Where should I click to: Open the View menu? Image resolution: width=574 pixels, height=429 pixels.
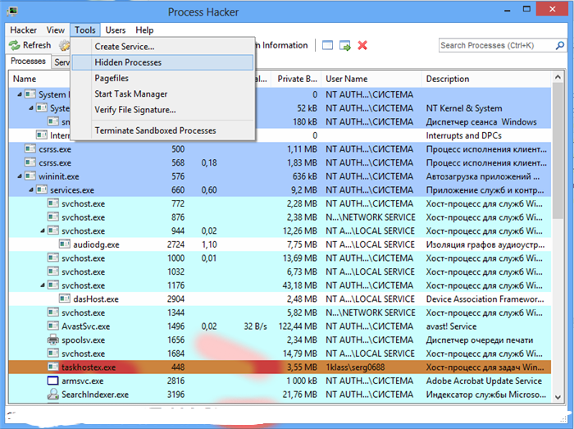coord(55,30)
